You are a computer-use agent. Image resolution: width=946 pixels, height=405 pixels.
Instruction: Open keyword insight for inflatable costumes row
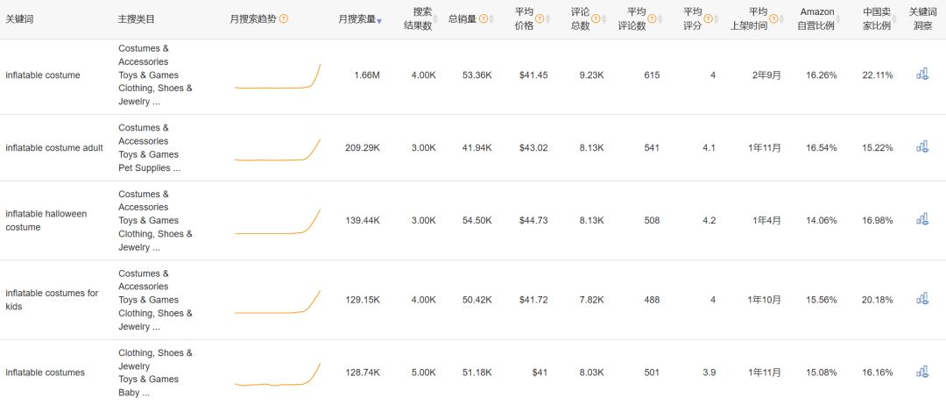coord(921,372)
